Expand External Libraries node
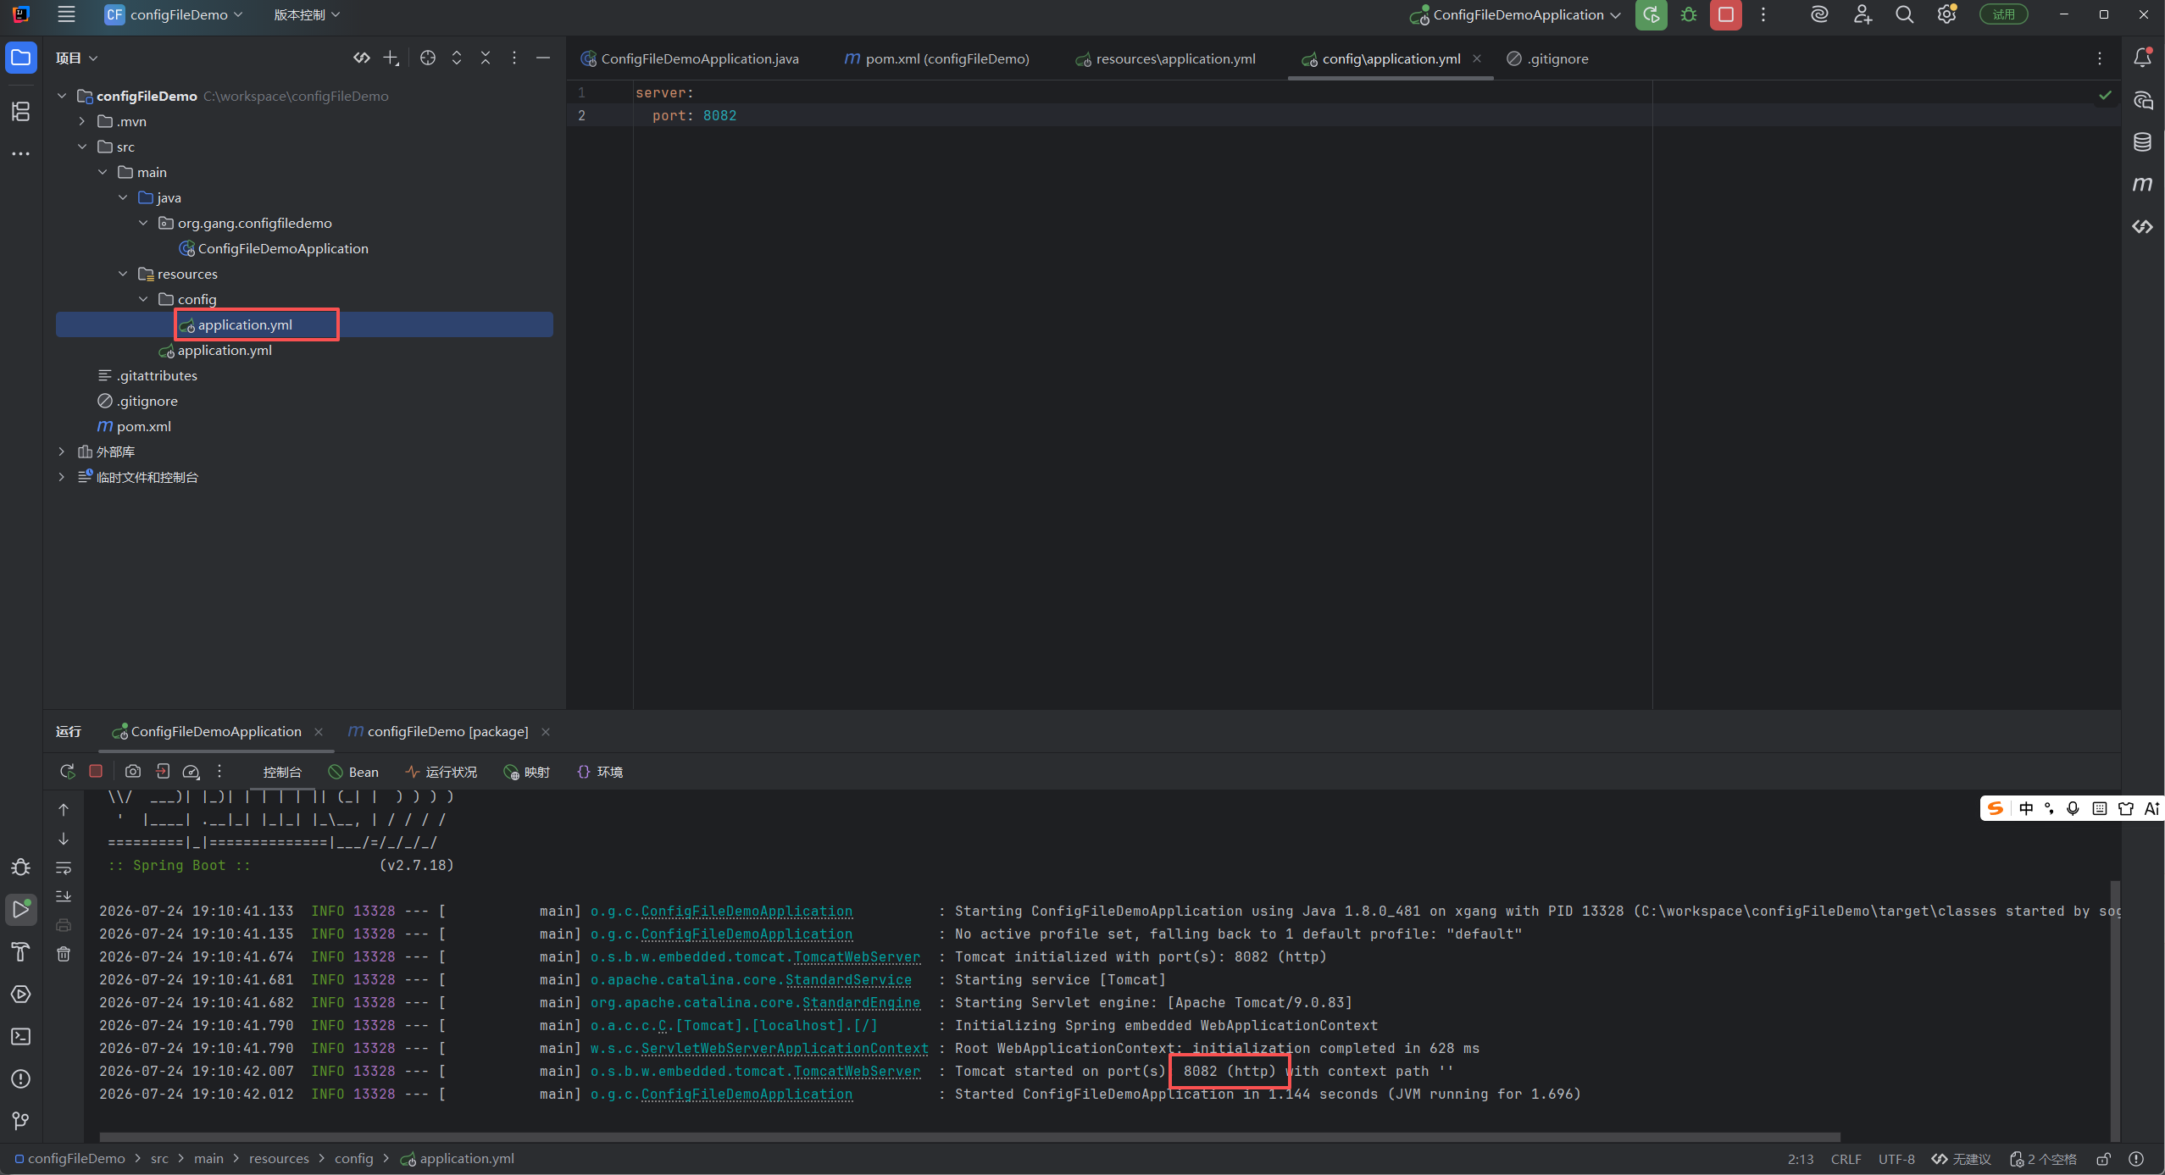The width and height of the screenshot is (2165, 1175). click(62, 452)
